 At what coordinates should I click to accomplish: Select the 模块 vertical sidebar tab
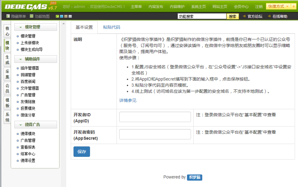[x=7, y=45]
